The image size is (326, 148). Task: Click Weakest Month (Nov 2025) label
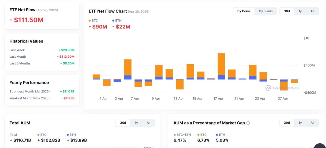pos(30,98)
